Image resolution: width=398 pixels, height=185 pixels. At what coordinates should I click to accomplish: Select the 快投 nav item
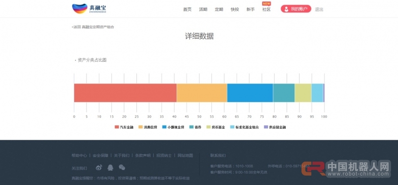pos(235,9)
